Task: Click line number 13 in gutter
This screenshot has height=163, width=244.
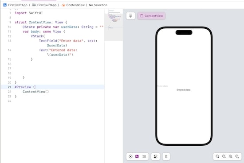Action: (9, 41)
